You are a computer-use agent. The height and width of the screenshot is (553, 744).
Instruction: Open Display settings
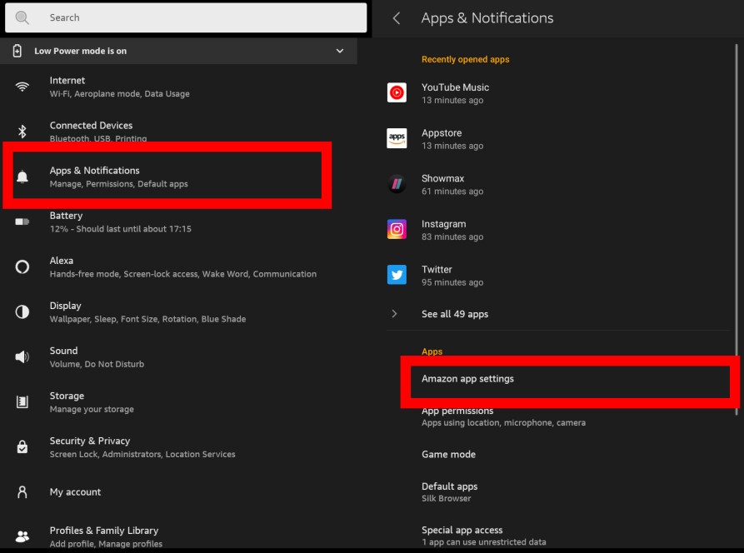(178, 312)
